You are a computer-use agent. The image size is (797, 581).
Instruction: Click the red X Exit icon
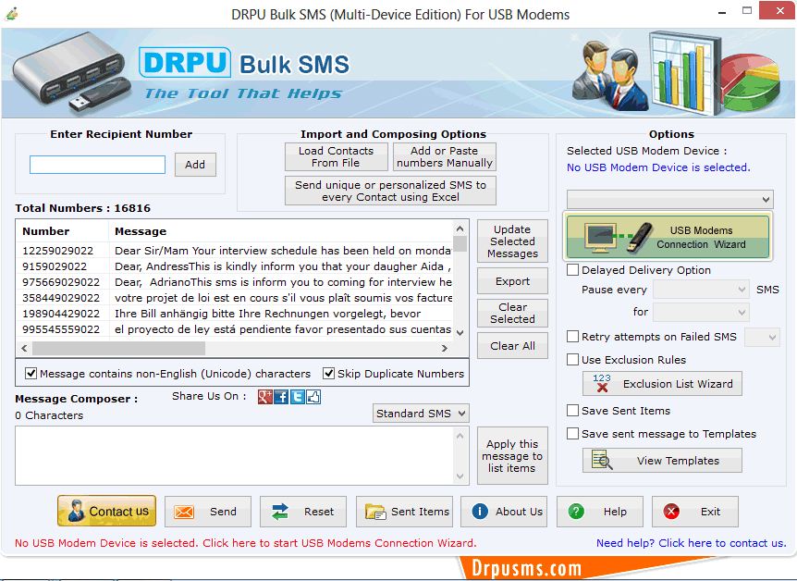click(671, 512)
